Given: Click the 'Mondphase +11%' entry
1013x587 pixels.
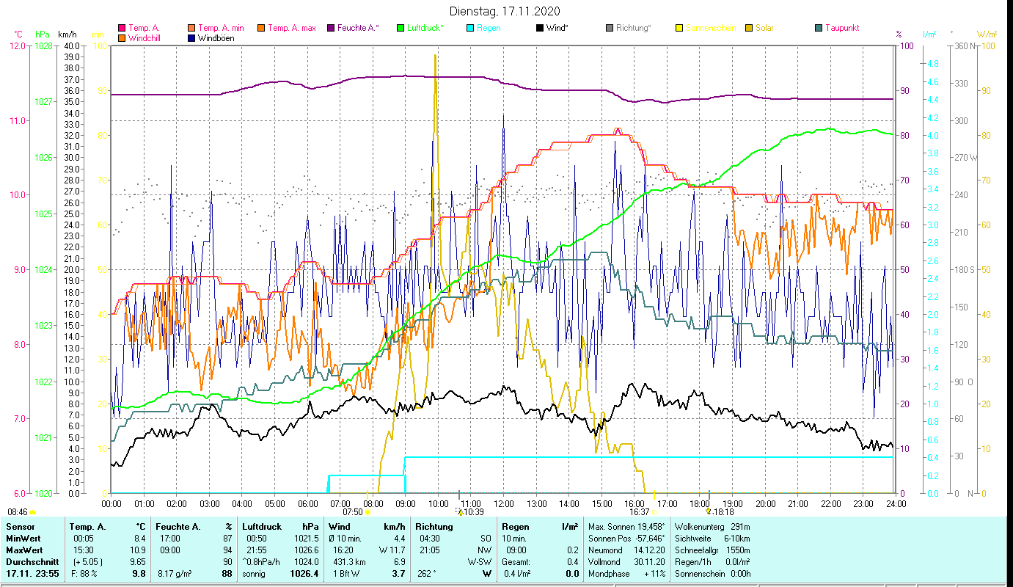Looking at the screenshot, I should tap(627, 574).
